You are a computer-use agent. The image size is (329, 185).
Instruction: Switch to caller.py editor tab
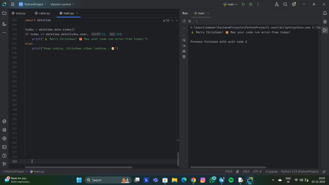(x=42, y=13)
